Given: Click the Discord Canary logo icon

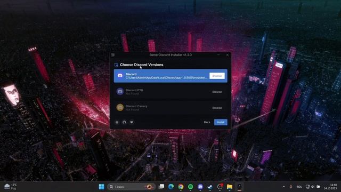Looking at the screenshot, I should pyautogui.click(x=120, y=107).
